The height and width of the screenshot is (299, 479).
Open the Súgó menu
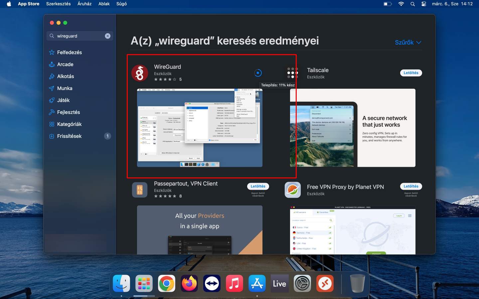tap(121, 4)
